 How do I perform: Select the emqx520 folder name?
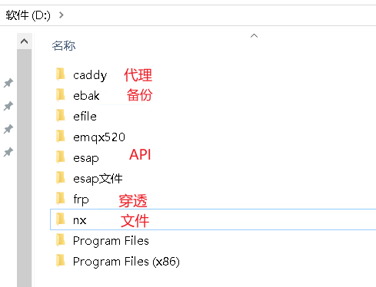click(99, 137)
